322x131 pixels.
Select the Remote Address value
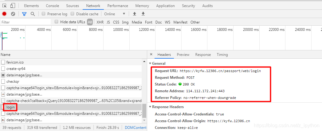[205, 91]
